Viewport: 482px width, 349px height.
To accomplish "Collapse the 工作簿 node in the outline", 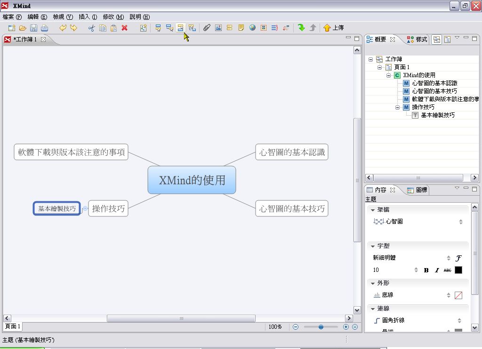I will [371, 59].
